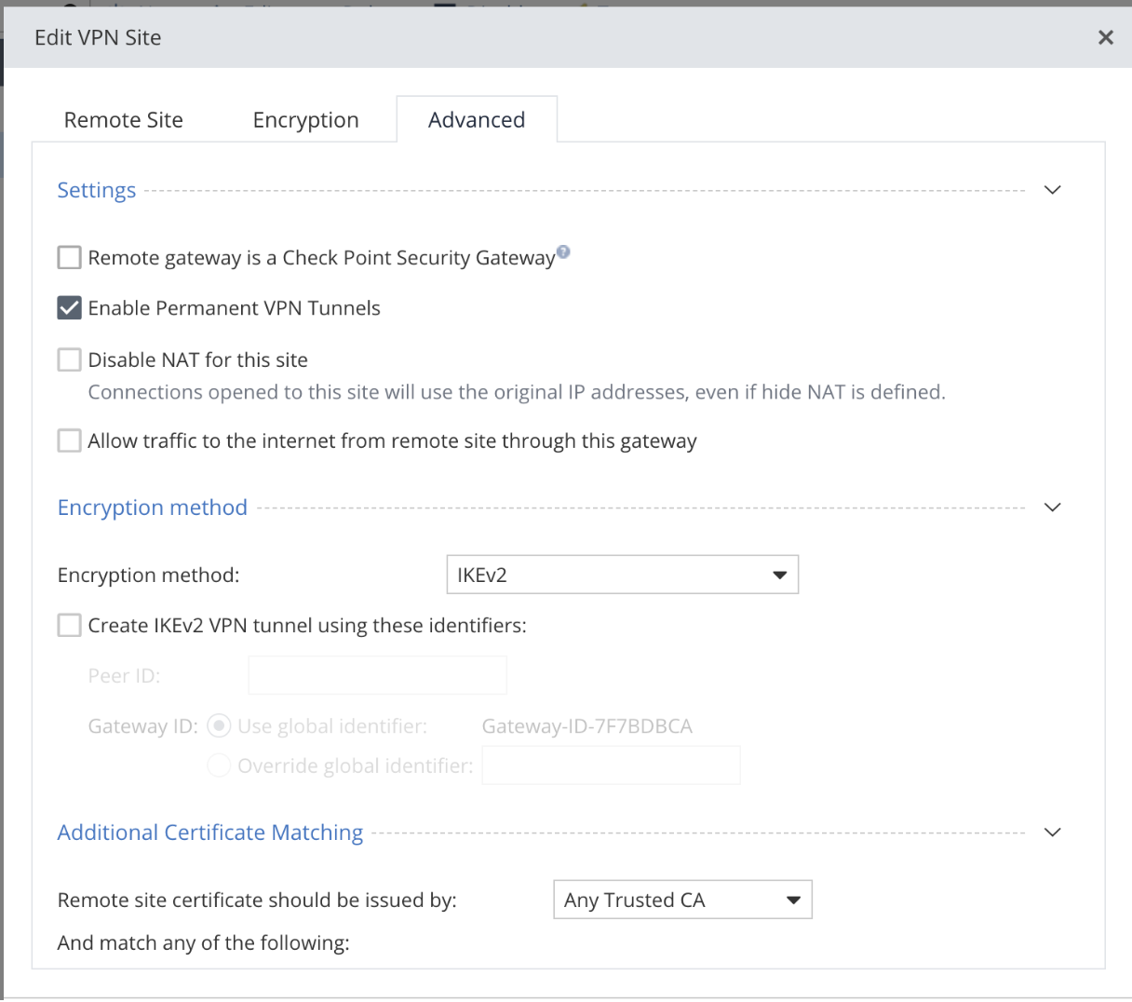Image resolution: width=1132 pixels, height=1002 pixels.
Task: Close the Edit VPN Site dialog
Action: (x=1106, y=37)
